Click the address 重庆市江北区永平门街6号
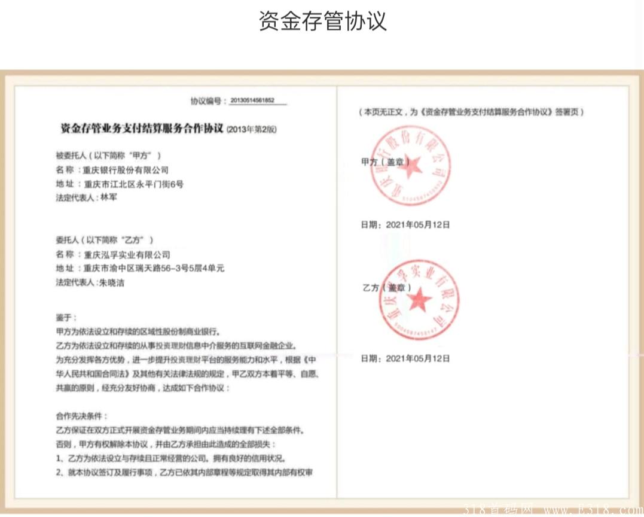644x517 pixels. [133, 184]
